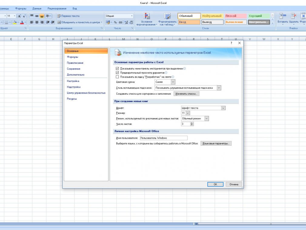This screenshot has height=230, width=306.
Task: Click the help question mark in Параметры Excel
Action: 231,43
